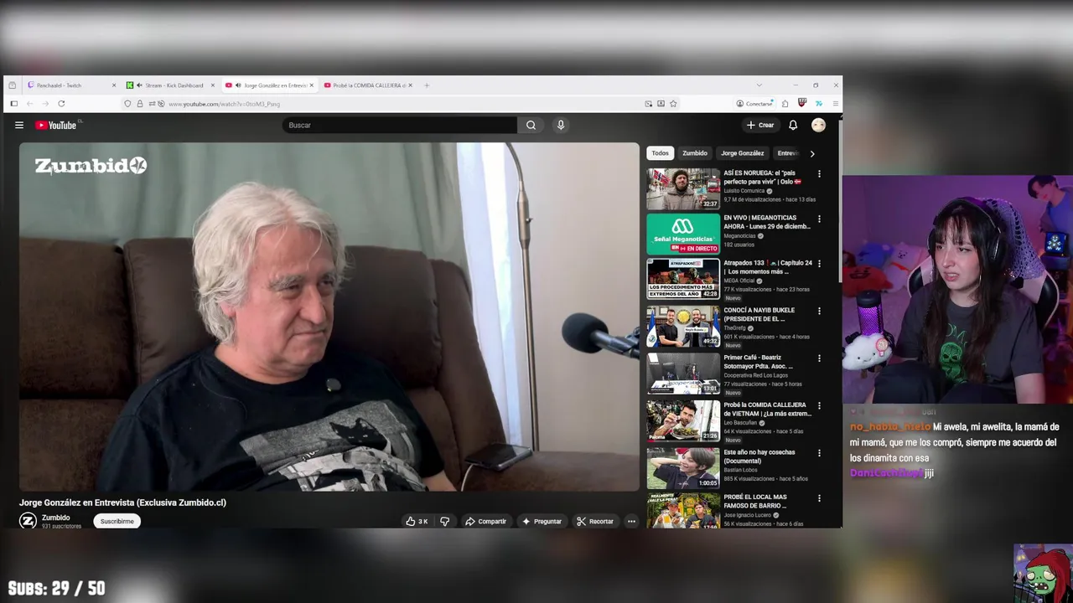Go to the YouTube home logo
The image size is (1073, 603).
pyautogui.click(x=56, y=125)
